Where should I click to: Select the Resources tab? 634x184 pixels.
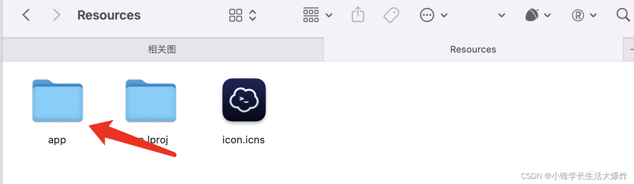pos(473,49)
